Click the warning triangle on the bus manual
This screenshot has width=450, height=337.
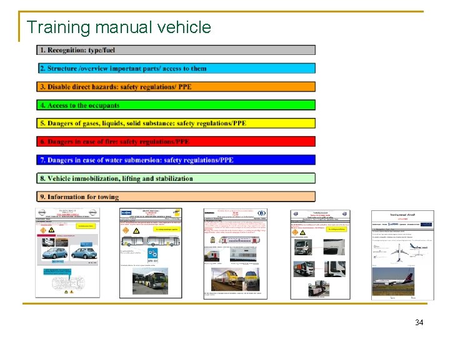(136, 231)
